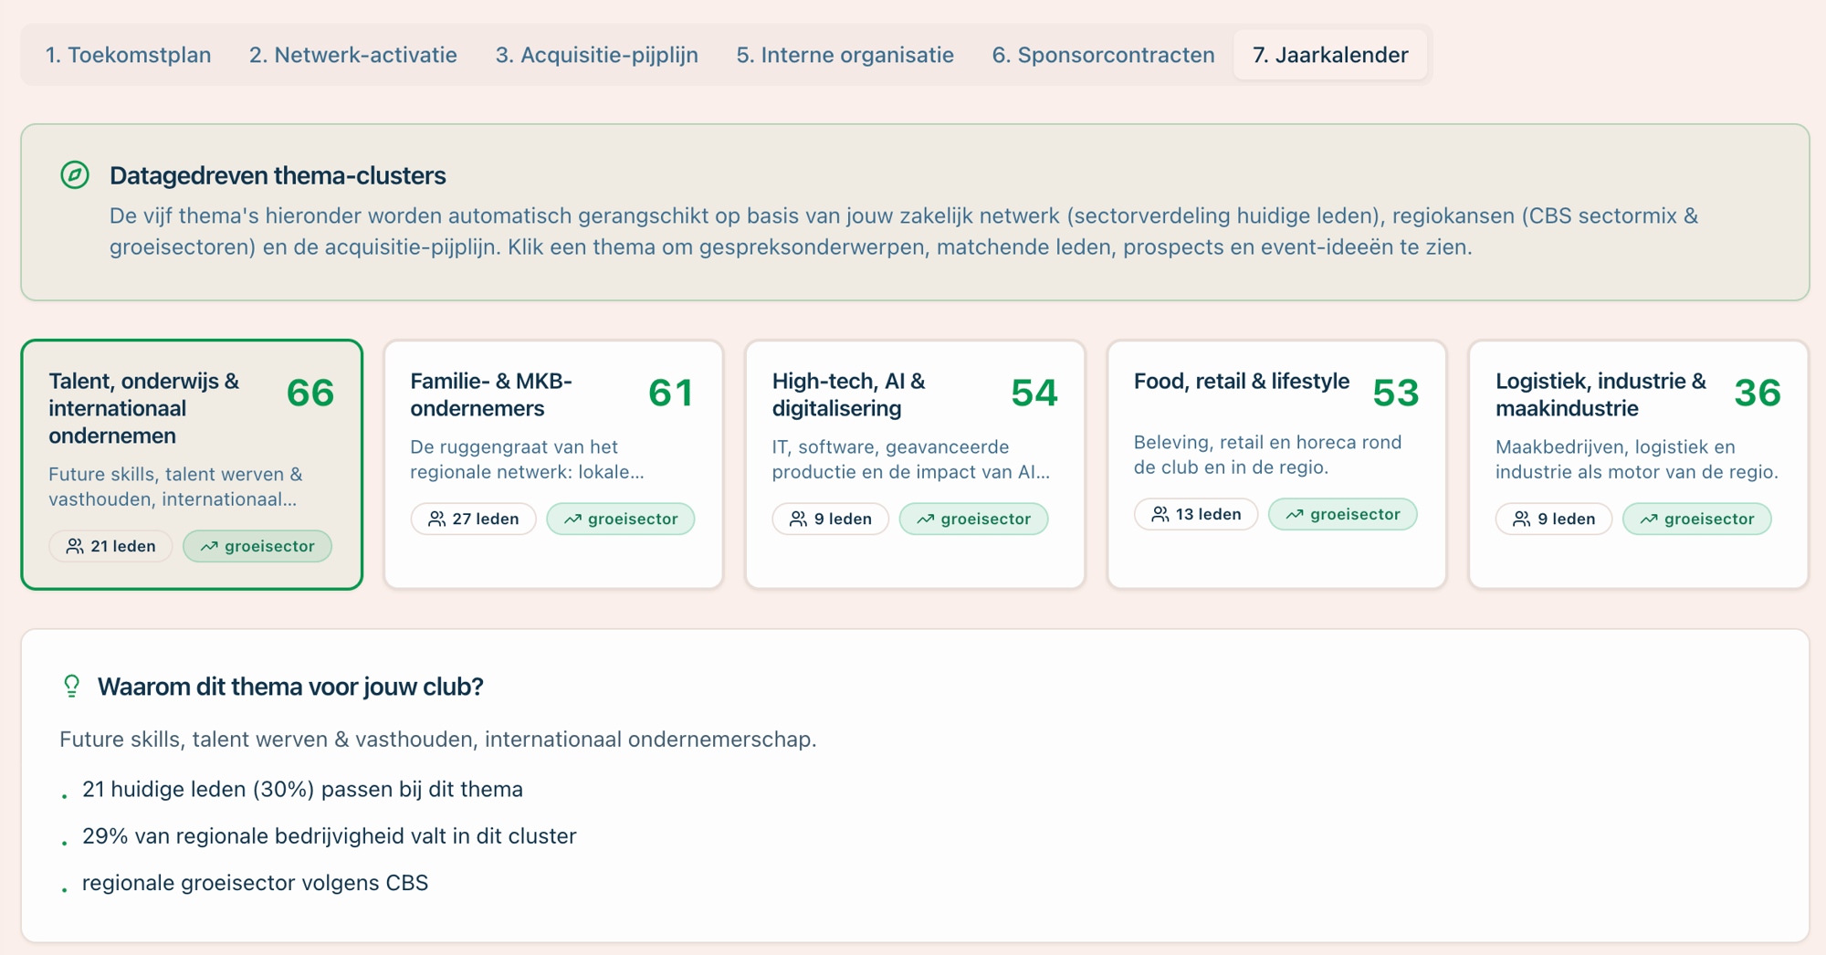Open Logistiek, industrie & maakindustrie card
Screen dimensions: 1826x955
click(x=1638, y=465)
